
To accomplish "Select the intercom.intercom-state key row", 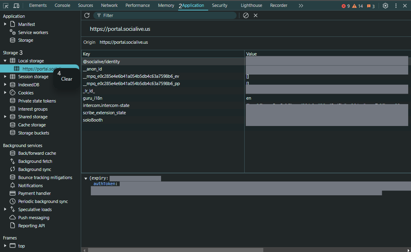I will pos(163,105).
